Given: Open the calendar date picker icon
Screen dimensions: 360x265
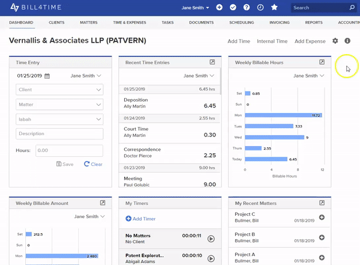Looking at the screenshot, I should coord(47,76).
